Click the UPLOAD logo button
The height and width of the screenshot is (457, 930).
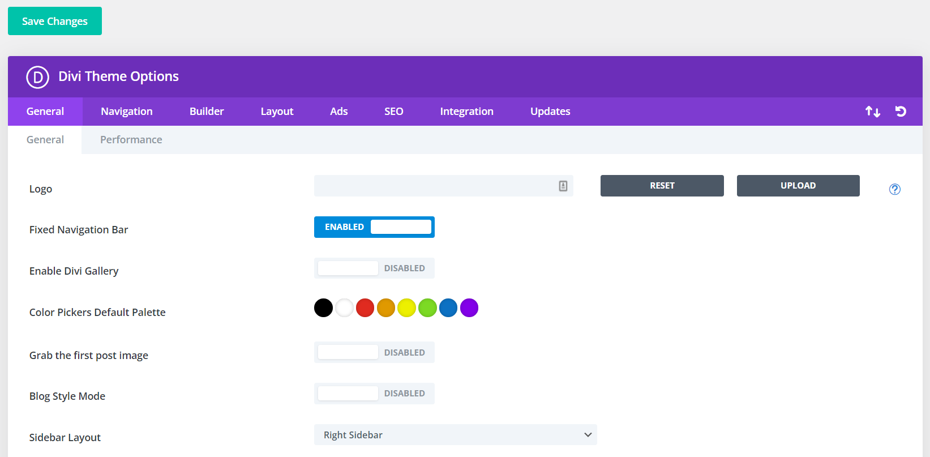point(798,186)
